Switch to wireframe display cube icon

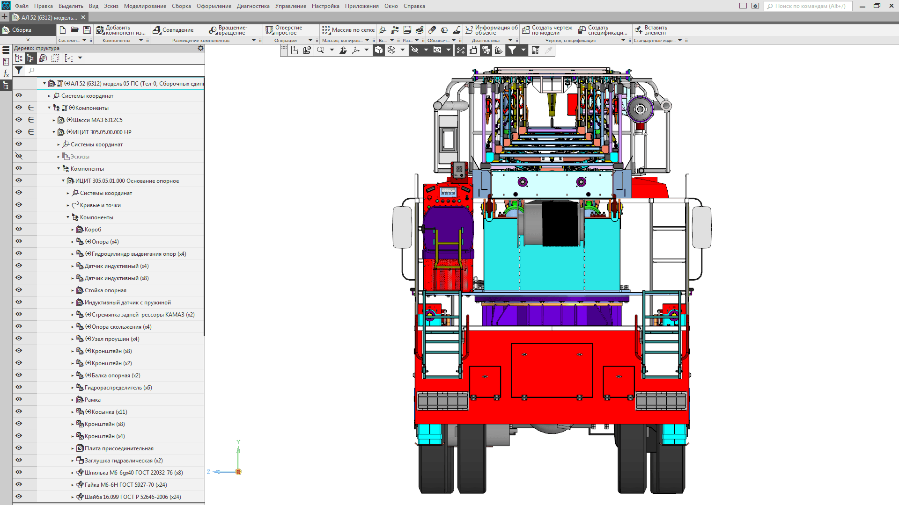pos(391,50)
